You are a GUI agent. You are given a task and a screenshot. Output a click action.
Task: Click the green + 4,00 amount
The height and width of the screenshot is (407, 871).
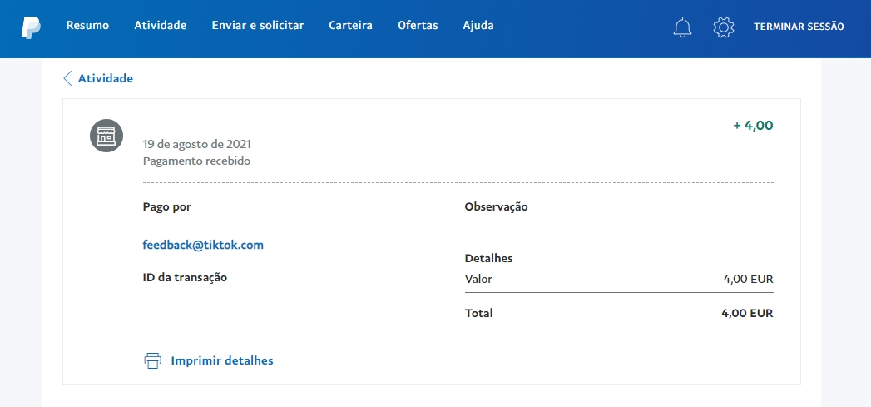753,126
